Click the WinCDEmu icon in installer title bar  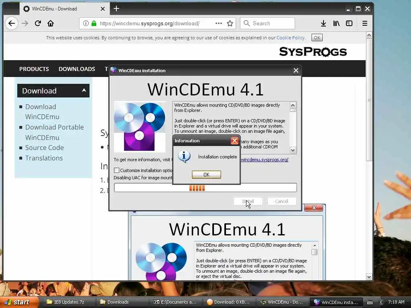pos(113,70)
